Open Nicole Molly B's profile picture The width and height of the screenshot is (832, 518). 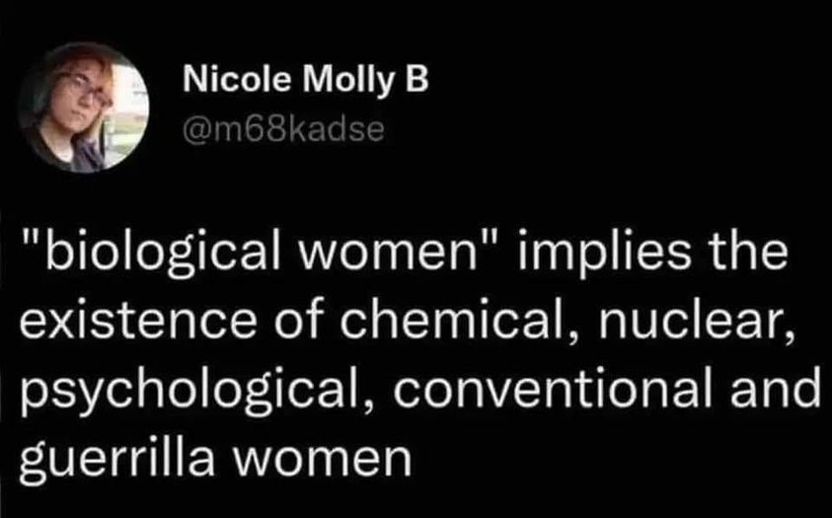[84, 108]
